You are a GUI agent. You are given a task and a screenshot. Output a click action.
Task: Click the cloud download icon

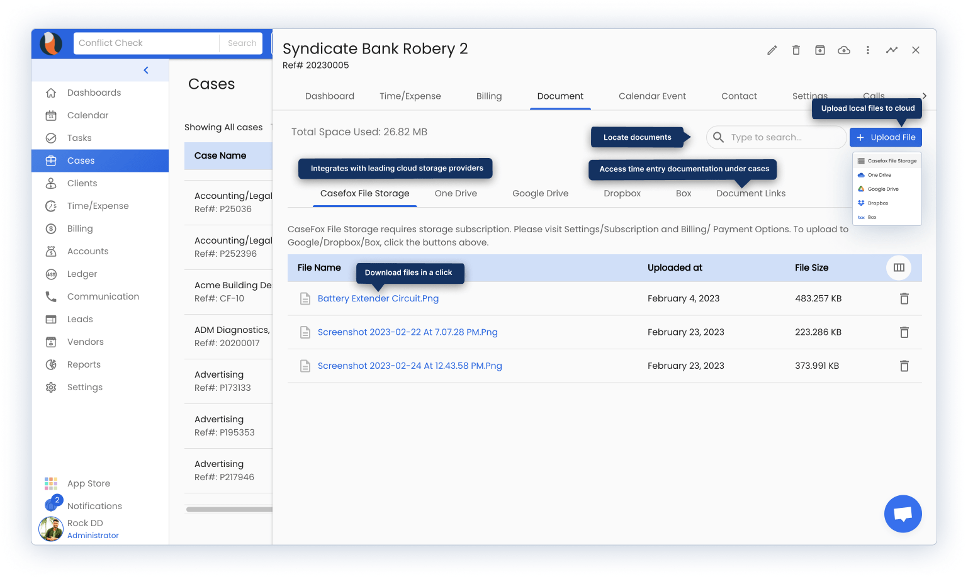[843, 50]
